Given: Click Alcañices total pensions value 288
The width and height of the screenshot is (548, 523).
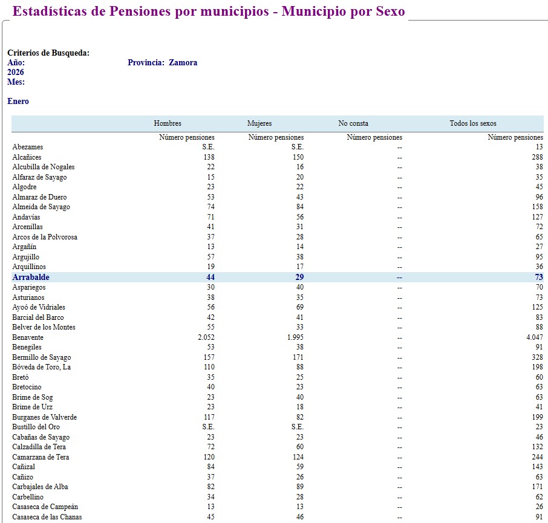Looking at the screenshot, I should point(537,157).
